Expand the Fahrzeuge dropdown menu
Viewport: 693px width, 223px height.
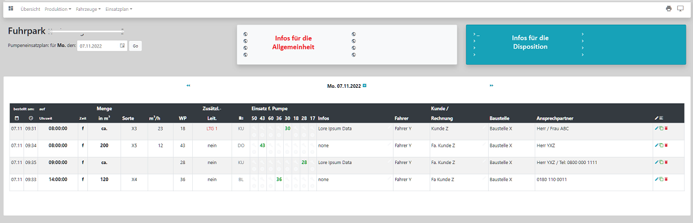tap(89, 9)
